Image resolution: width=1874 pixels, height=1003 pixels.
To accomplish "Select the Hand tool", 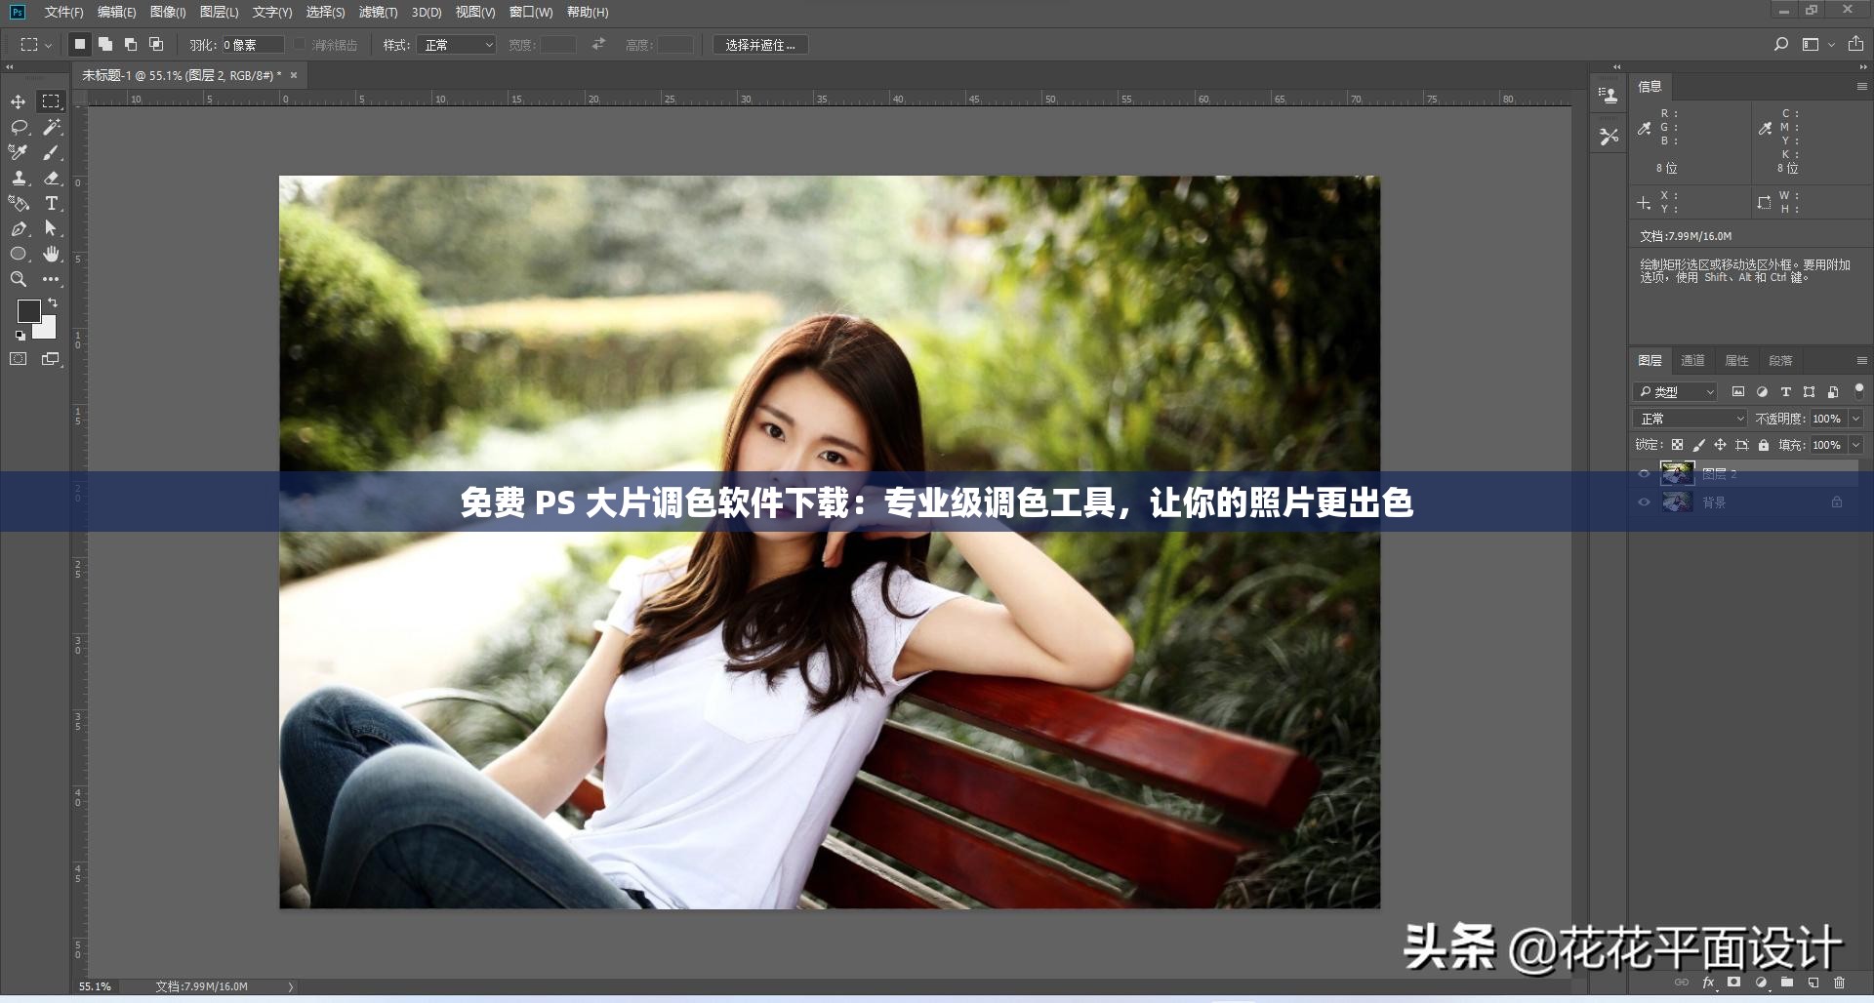I will [x=52, y=254].
